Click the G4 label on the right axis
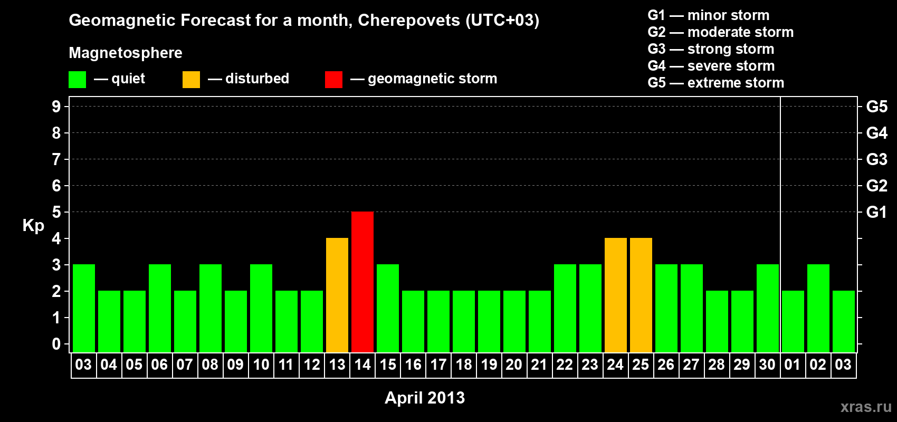 point(877,133)
